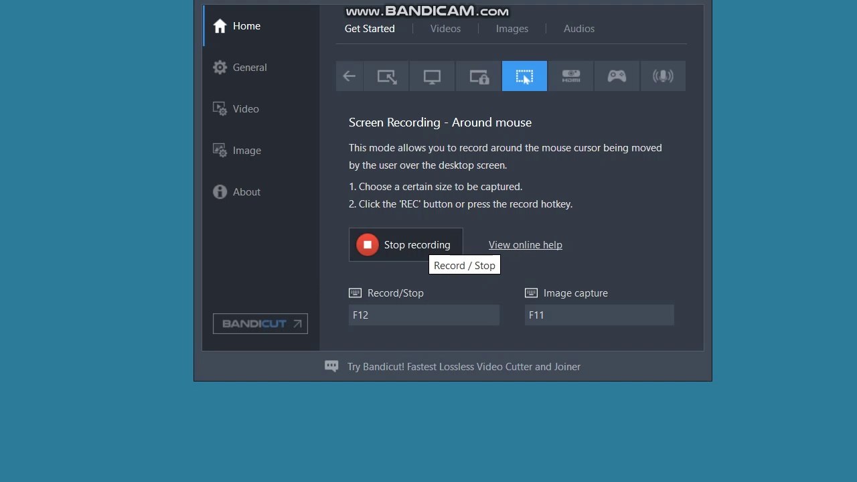The width and height of the screenshot is (857, 482).
Task: Select game recording mode gamepad icon
Action: pos(617,76)
